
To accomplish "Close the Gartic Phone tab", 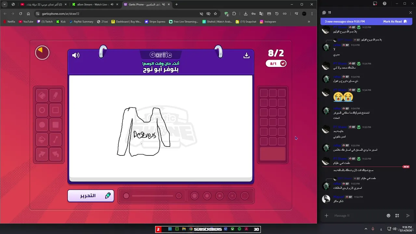I will pos(169,5).
